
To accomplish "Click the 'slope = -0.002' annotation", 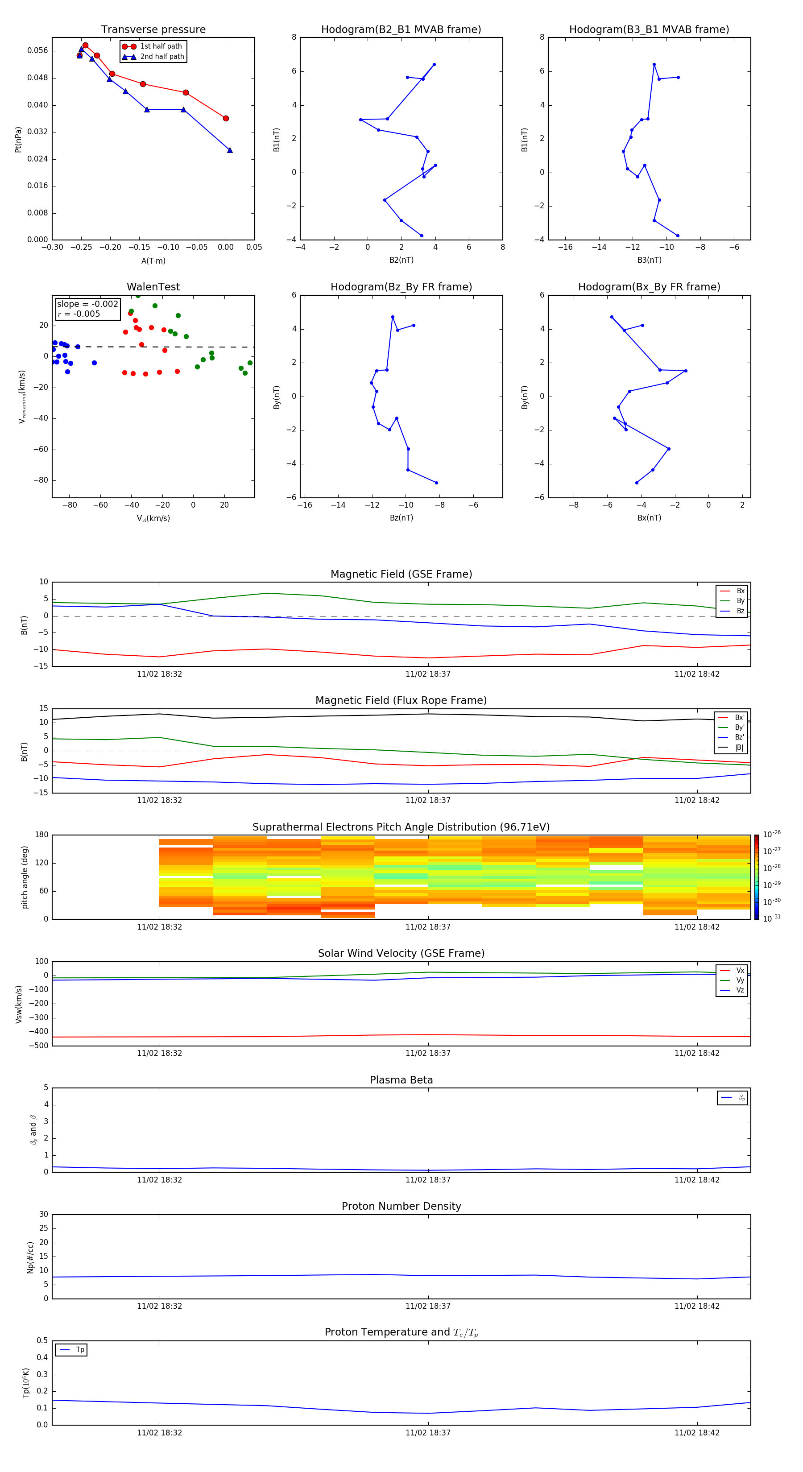I will coord(87,304).
